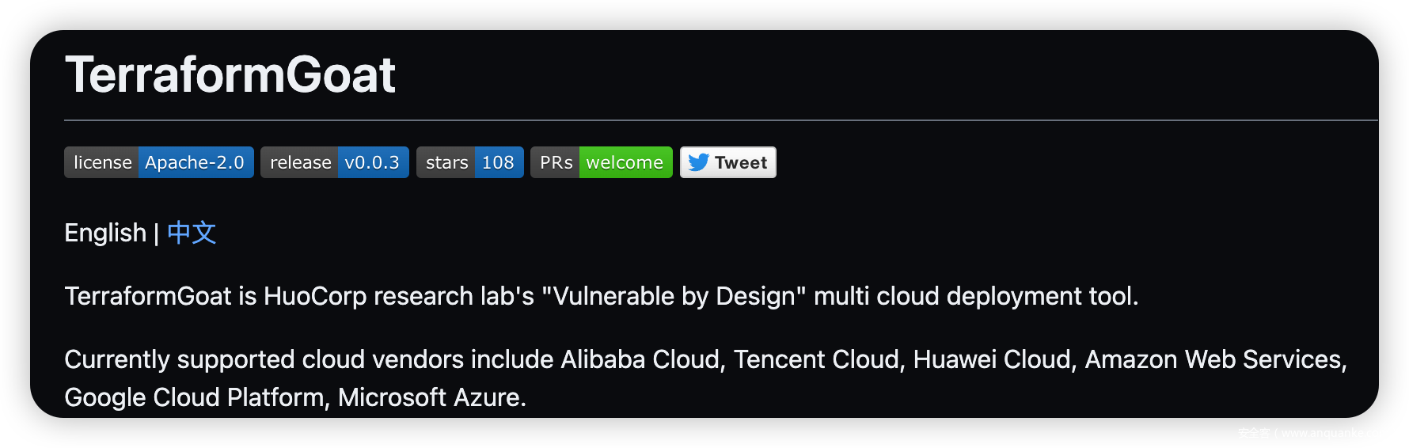Viewport: 1409px width, 448px height.
Task: Click the Amazon Web Services text
Action: (1213, 359)
